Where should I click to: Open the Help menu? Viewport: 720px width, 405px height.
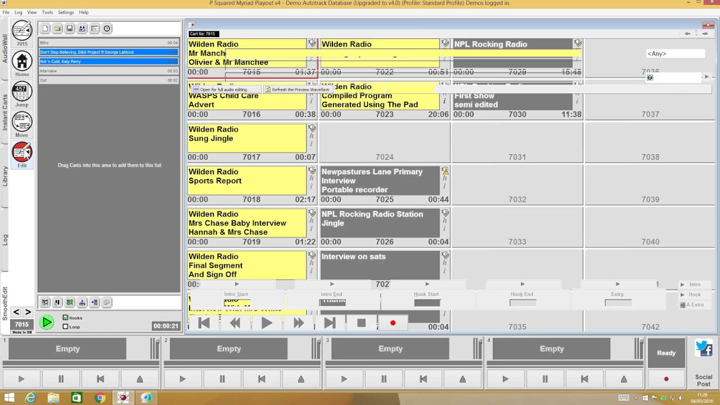84,12
